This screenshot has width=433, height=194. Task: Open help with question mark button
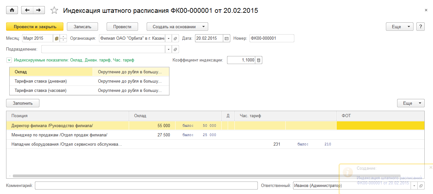pos(420,27)
